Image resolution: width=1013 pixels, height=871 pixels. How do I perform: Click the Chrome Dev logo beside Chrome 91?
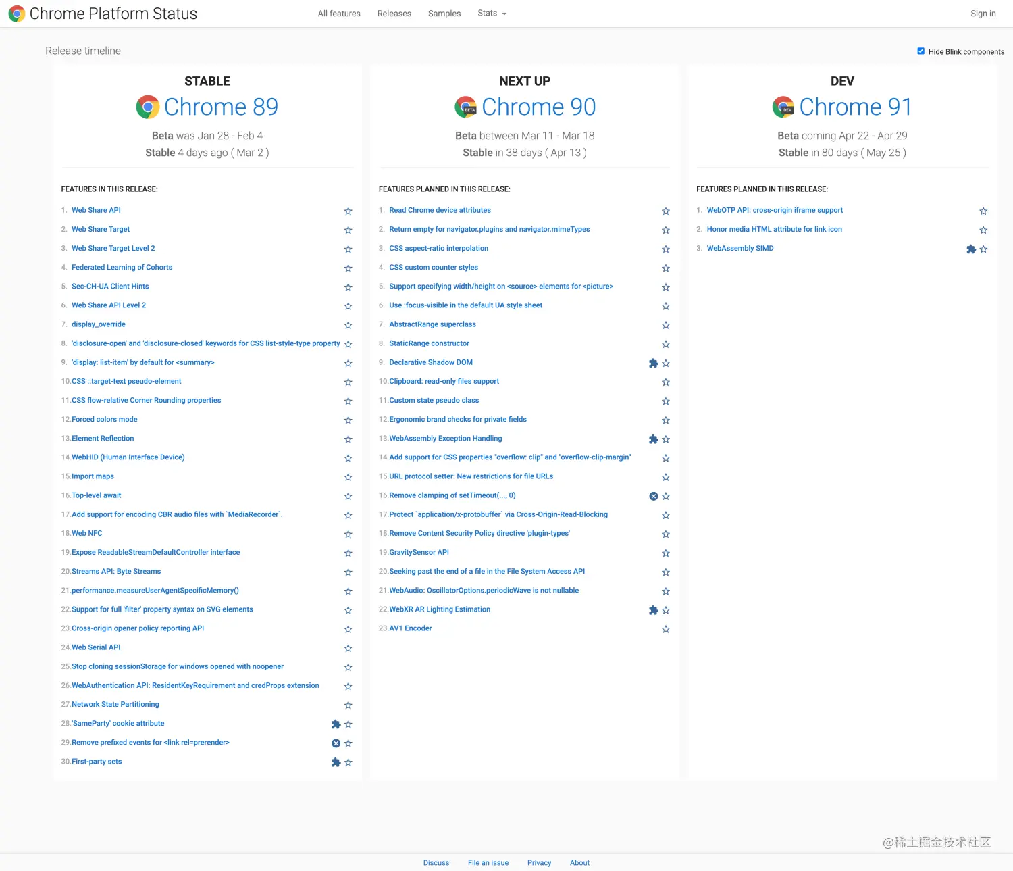coord(783,107)
